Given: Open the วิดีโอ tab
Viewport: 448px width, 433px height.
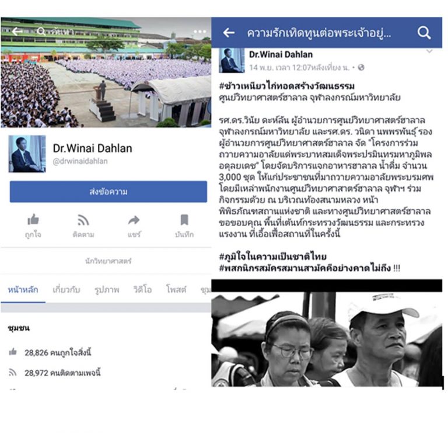Looking at the screenshot, I should (x=142, y=290).
